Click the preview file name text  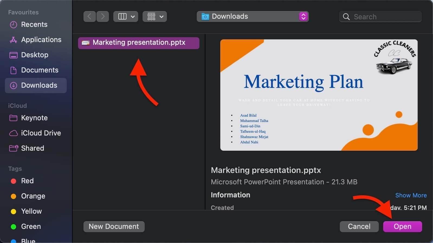tap(266, 170)
